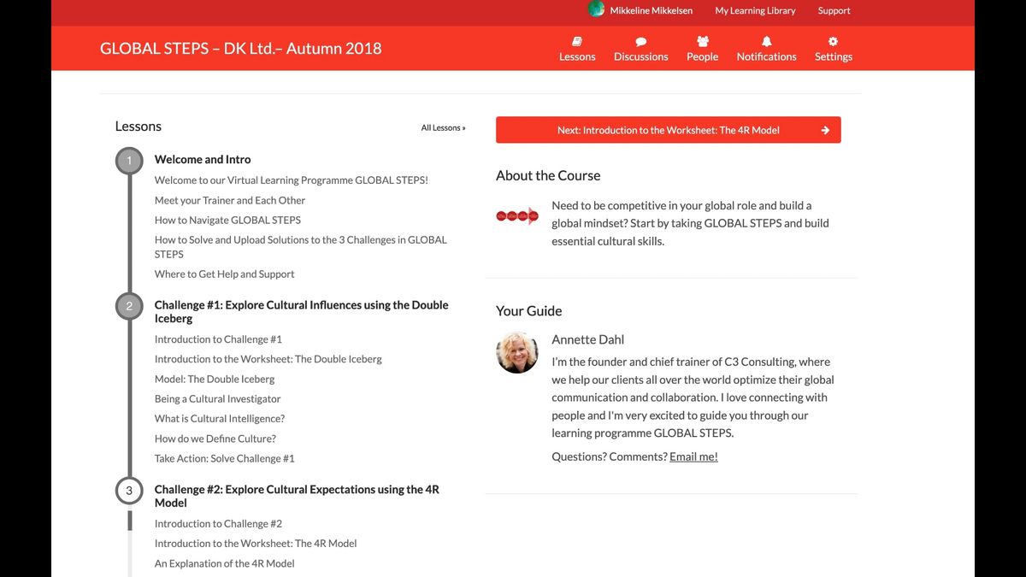The image size is (1026, 577).
Task: Open the Support menu item
Action: click(x=834, y=11)
